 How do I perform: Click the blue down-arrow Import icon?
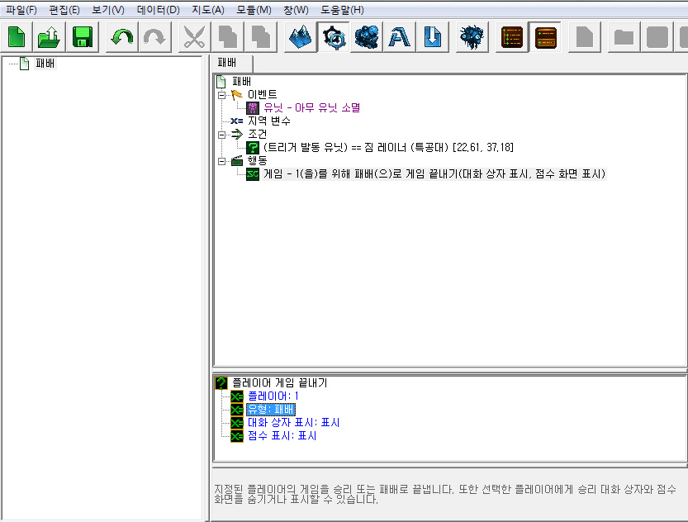coord(432,37)
